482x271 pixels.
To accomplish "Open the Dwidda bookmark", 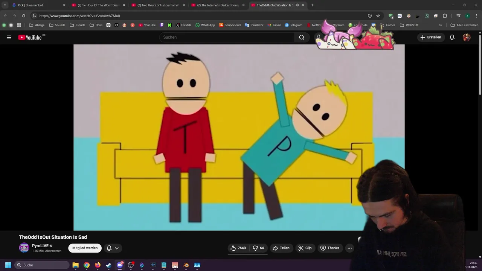I will click(x=183, y=25).
